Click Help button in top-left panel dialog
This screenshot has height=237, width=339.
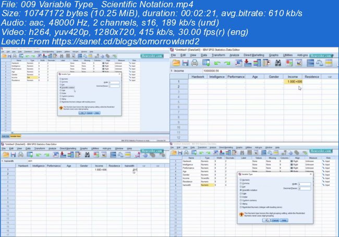[97, 113]
